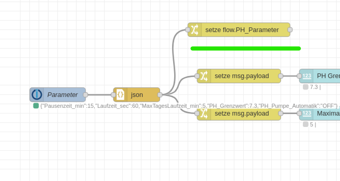Screen dimensions: 340x181
Task: Click the shuffle icon on setze flow.PH_Parameter node
Action: point(195,30)
